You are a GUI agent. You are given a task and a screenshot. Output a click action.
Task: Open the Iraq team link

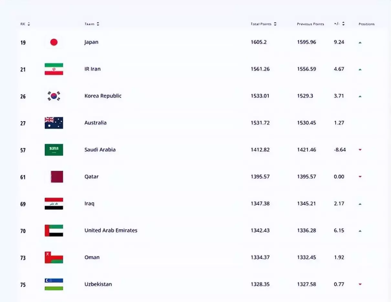89,204
